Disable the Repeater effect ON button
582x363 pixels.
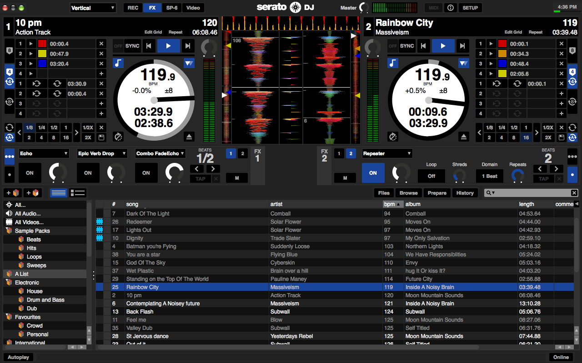[x=373, y=173]
